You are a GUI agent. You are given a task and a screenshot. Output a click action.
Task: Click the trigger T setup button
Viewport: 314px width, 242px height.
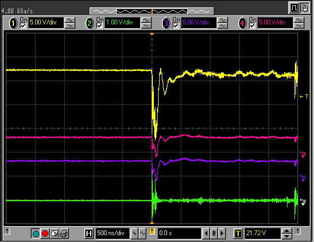coord(238,234)
